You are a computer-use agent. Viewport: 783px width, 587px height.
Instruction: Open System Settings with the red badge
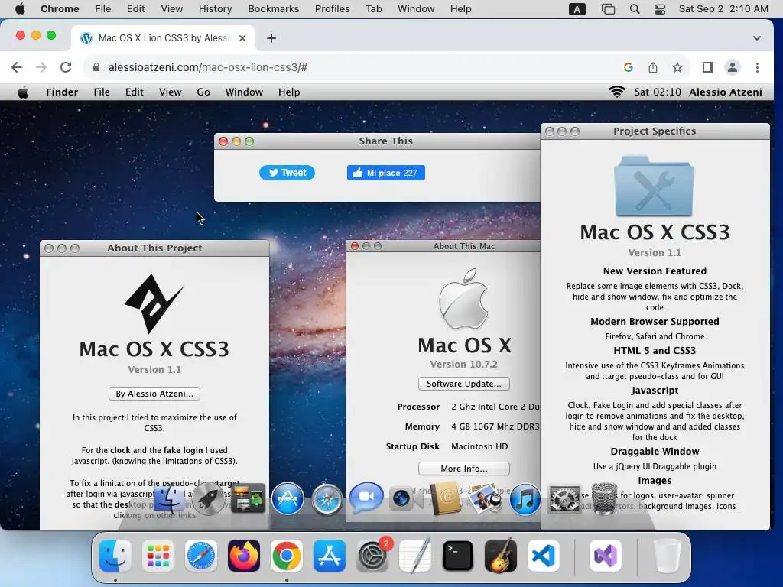point(372,556)
